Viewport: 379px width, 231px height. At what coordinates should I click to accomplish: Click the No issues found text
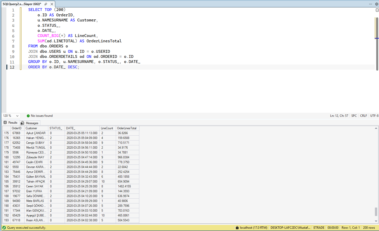[42, 116]
